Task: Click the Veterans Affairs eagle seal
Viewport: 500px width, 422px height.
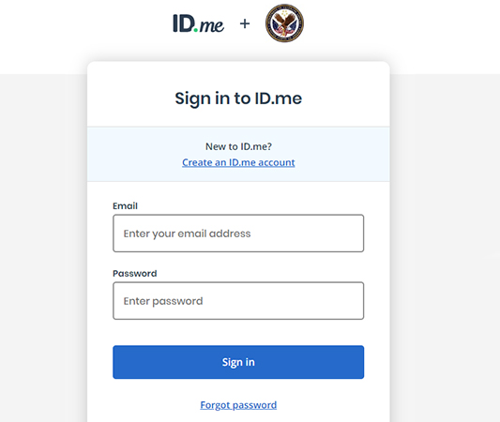Action: click(284, 23)
